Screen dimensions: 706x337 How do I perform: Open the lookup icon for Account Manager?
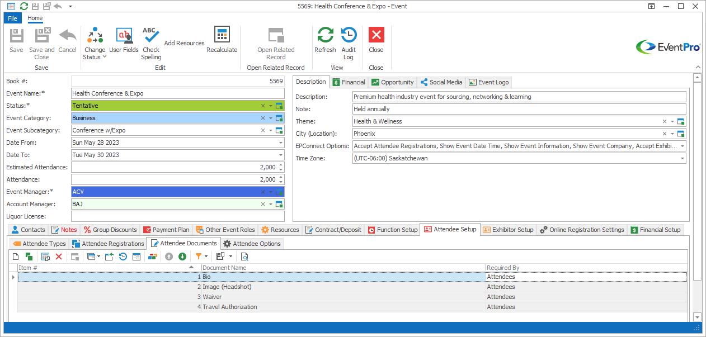click(x=280, y=204)
